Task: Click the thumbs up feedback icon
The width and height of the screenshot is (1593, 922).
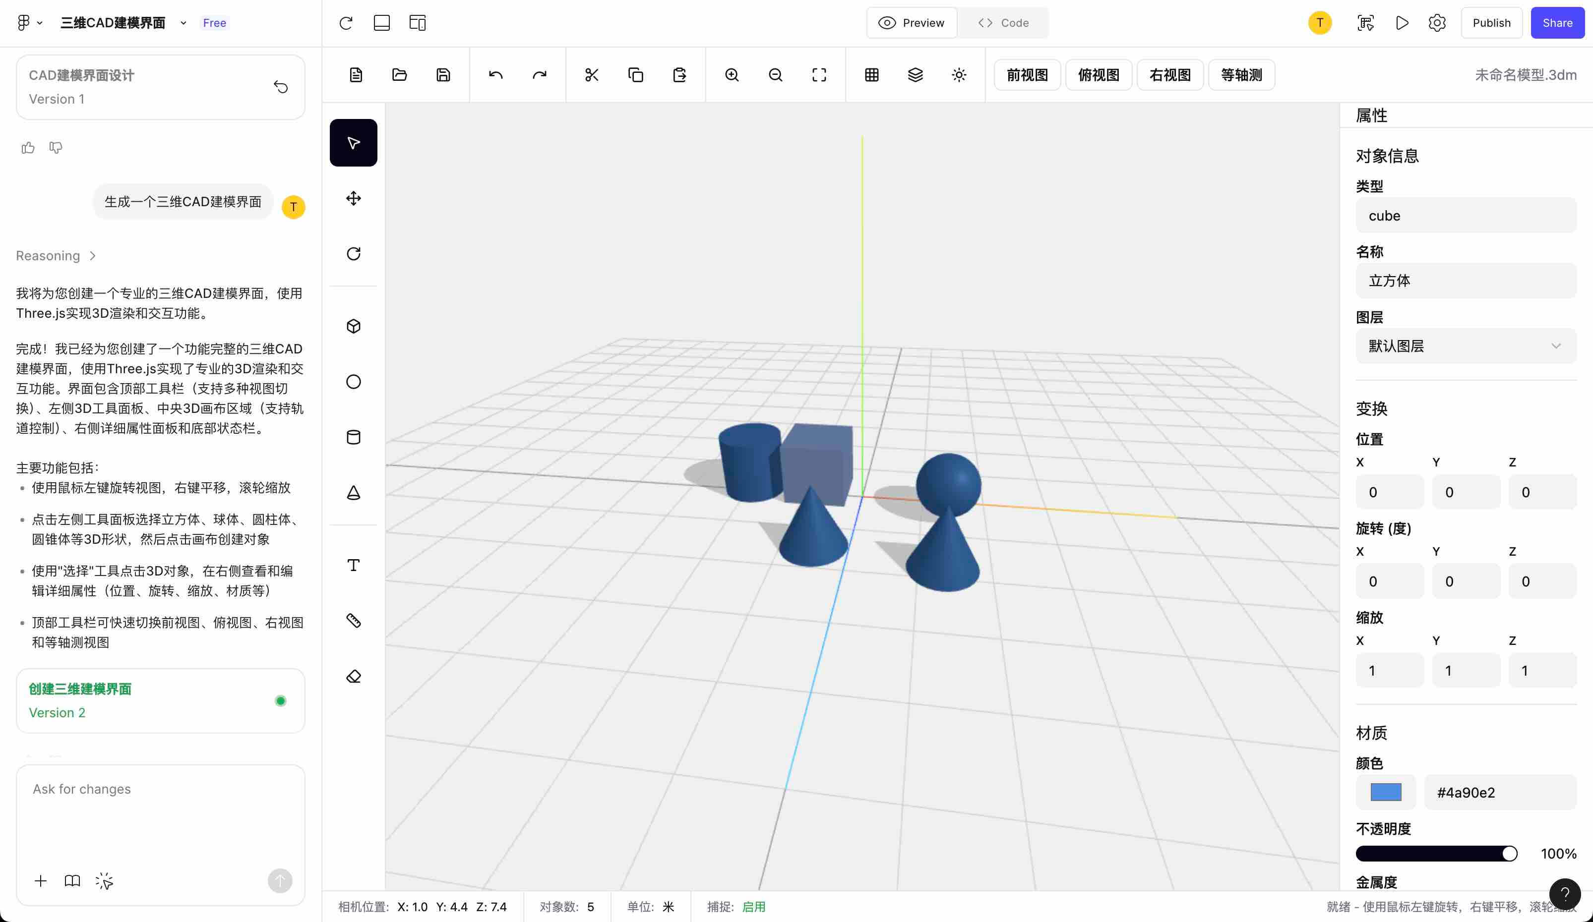Action: point(28,148)
